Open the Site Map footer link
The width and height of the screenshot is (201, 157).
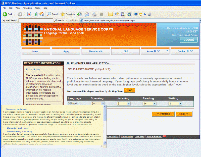tap(140, 136)
